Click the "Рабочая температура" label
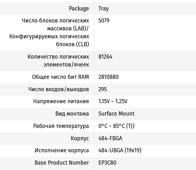 61,126
